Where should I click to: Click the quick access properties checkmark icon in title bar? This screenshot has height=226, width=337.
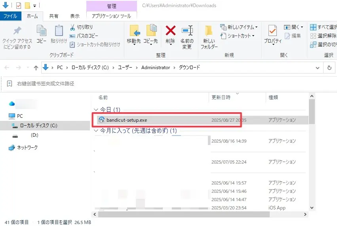(19, 6)
